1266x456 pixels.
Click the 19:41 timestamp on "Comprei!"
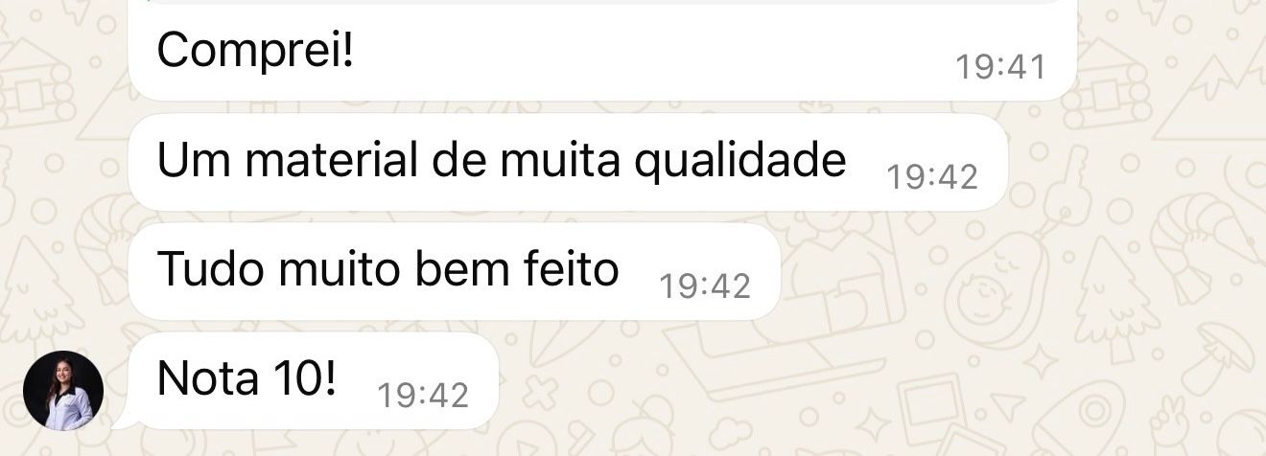point(1000,67)
